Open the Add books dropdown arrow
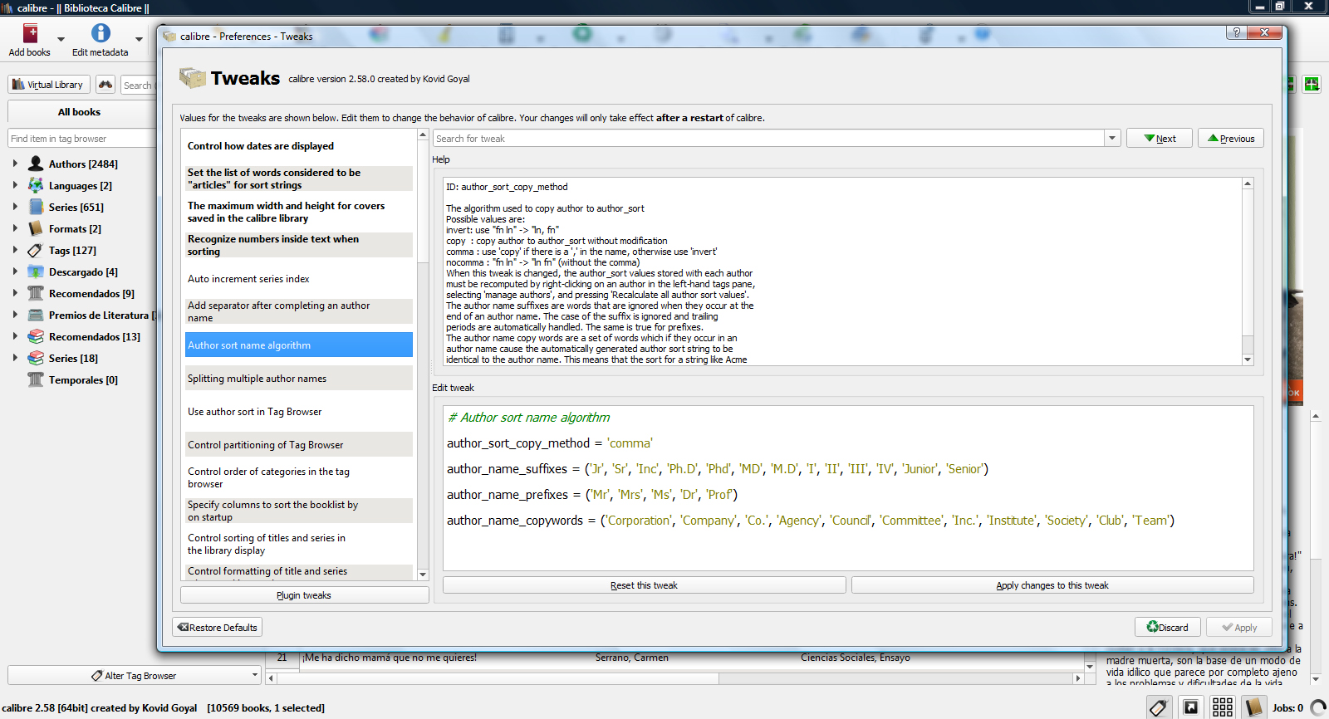The height and width of the screenshot is (719, 1329). point(61,39)
